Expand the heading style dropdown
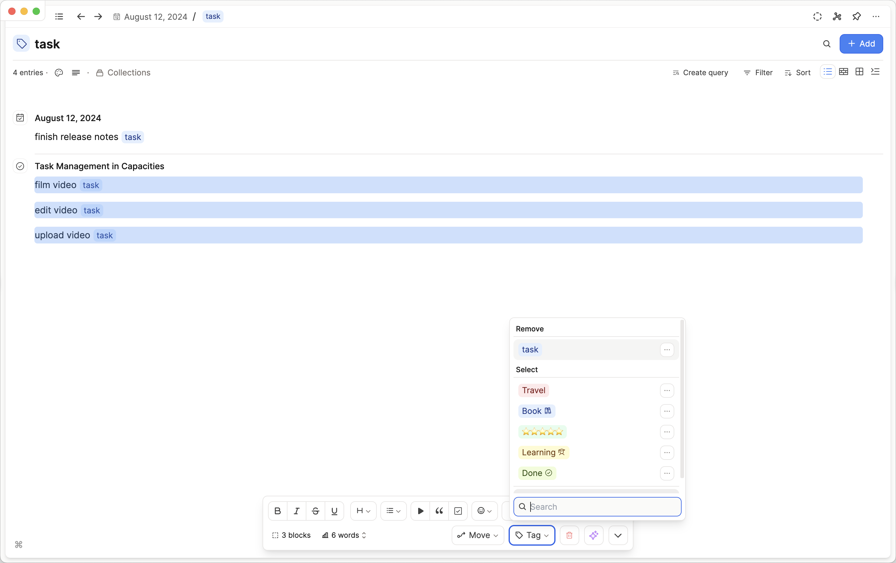The width and height of the screenshot is (896, 563). 363,511
